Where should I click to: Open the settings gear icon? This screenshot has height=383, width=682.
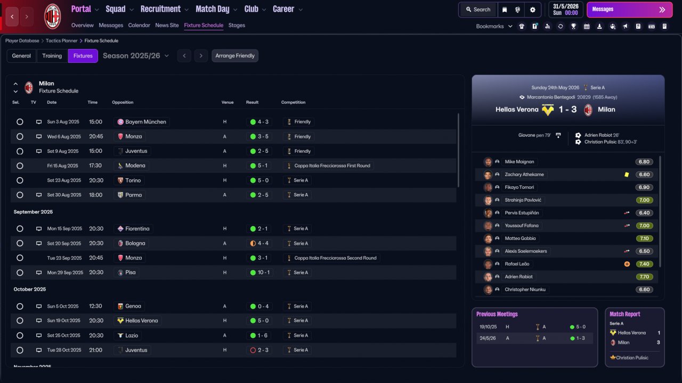click(x=532, y=10)
